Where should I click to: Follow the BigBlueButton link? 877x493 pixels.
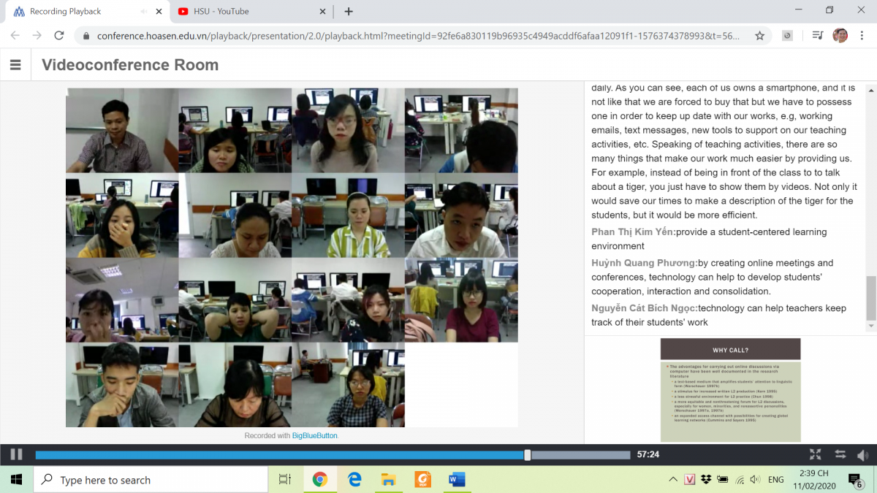pyautogui.click(x=315, y=435)
